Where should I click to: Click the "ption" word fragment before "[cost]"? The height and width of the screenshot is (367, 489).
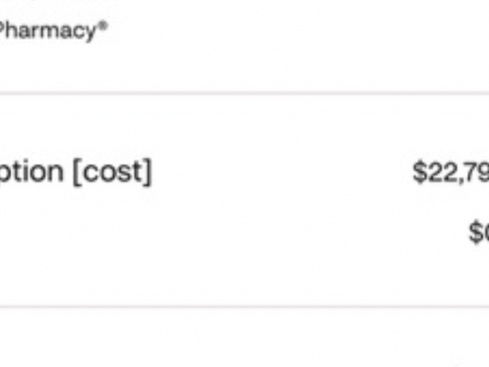point(32,172)
